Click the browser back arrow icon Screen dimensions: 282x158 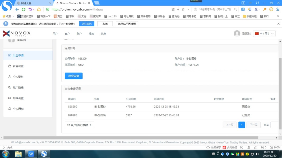click(17, 9)
